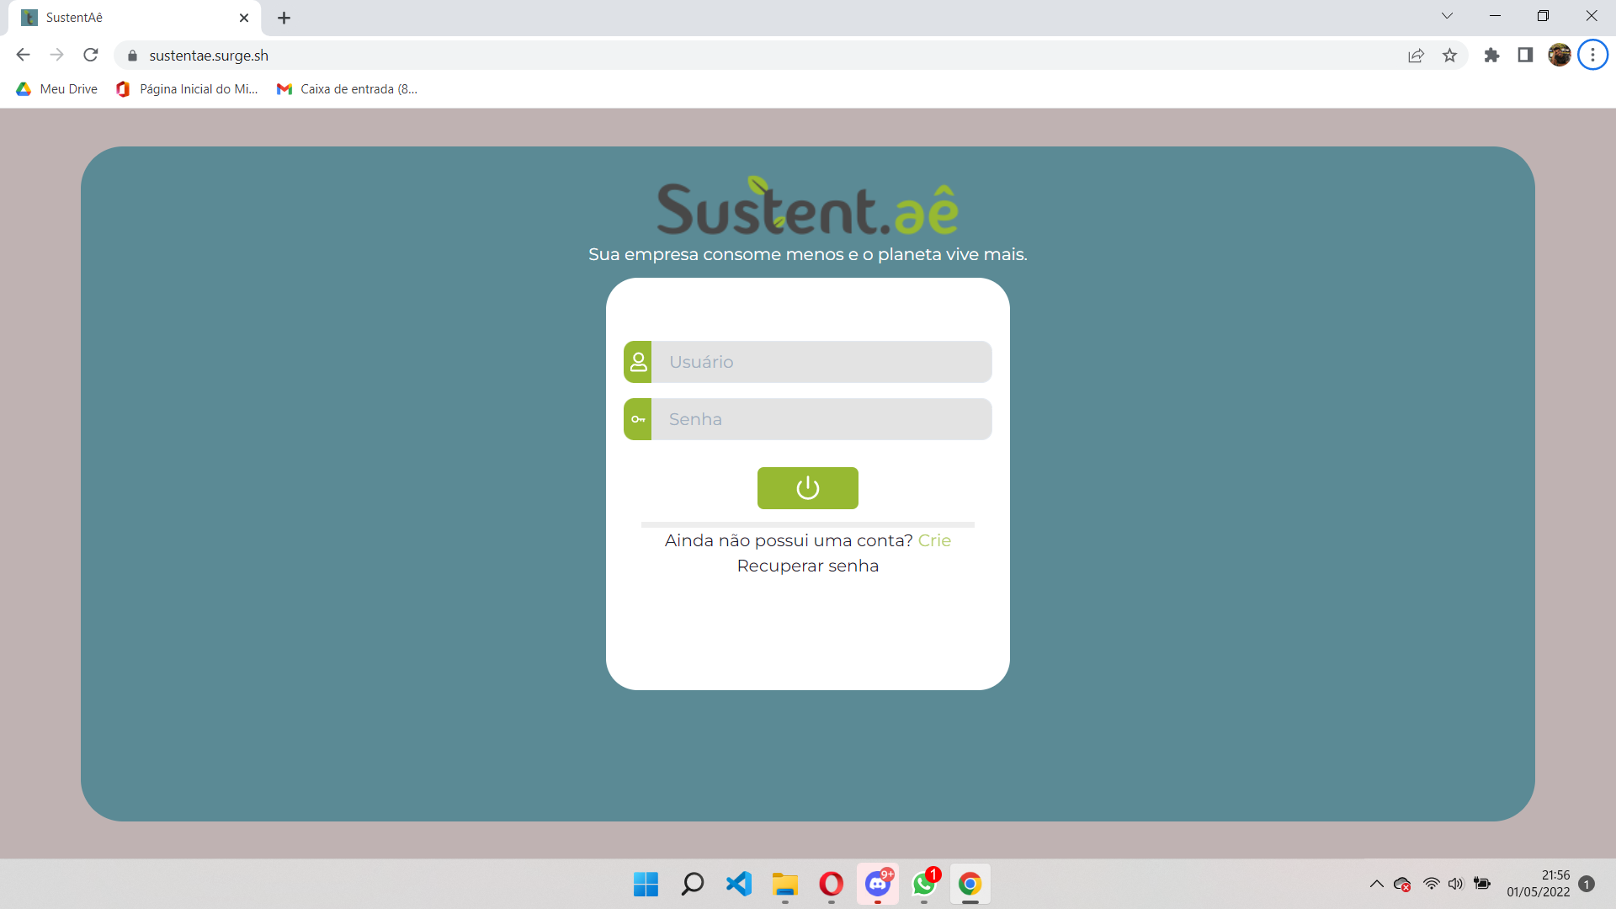1616x909 pixels.
Task: Open the Caixa de entrada Gmail bookmark
Action: click(347, 89)
